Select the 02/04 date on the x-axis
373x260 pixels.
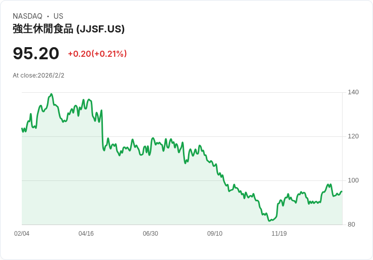pyautogui.click(x=22, y=234)
